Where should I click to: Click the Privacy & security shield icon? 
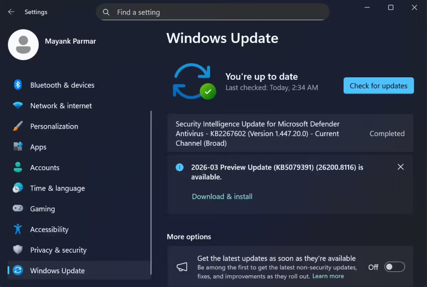[18, 250]
